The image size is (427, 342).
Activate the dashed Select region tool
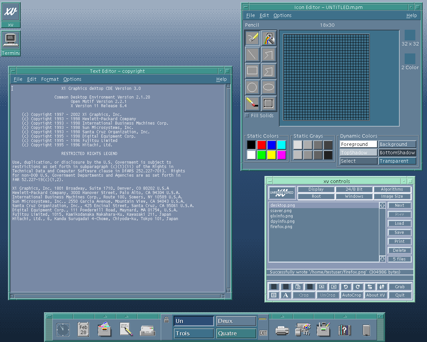coord(269,103)
